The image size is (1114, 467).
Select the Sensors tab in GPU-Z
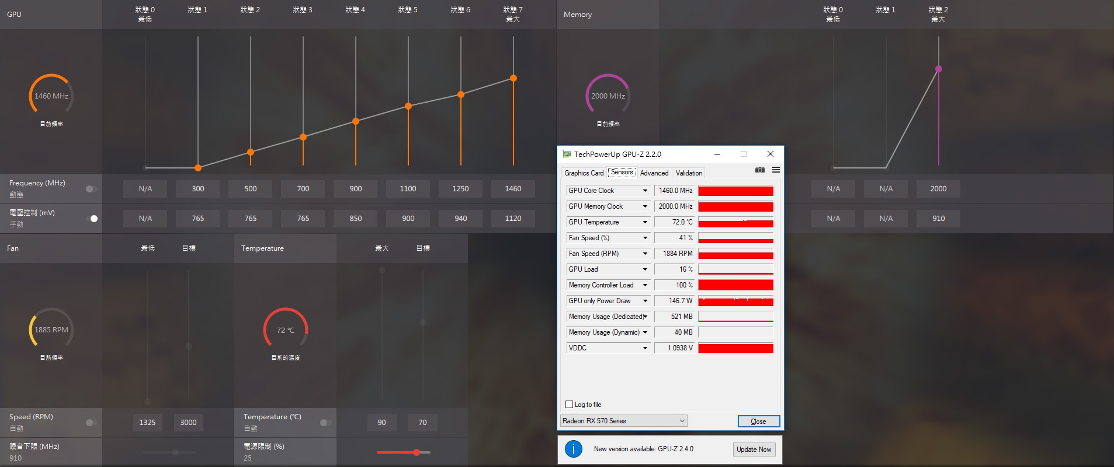tap(622, 172)
